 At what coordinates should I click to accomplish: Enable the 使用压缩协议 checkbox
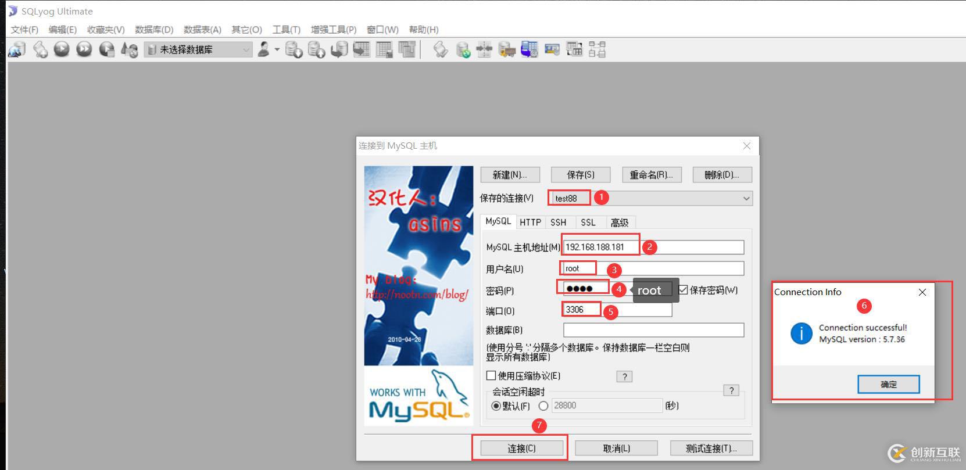491,375
